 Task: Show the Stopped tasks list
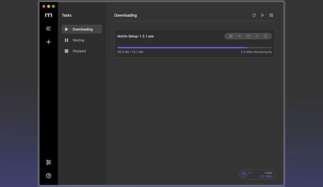79,51
